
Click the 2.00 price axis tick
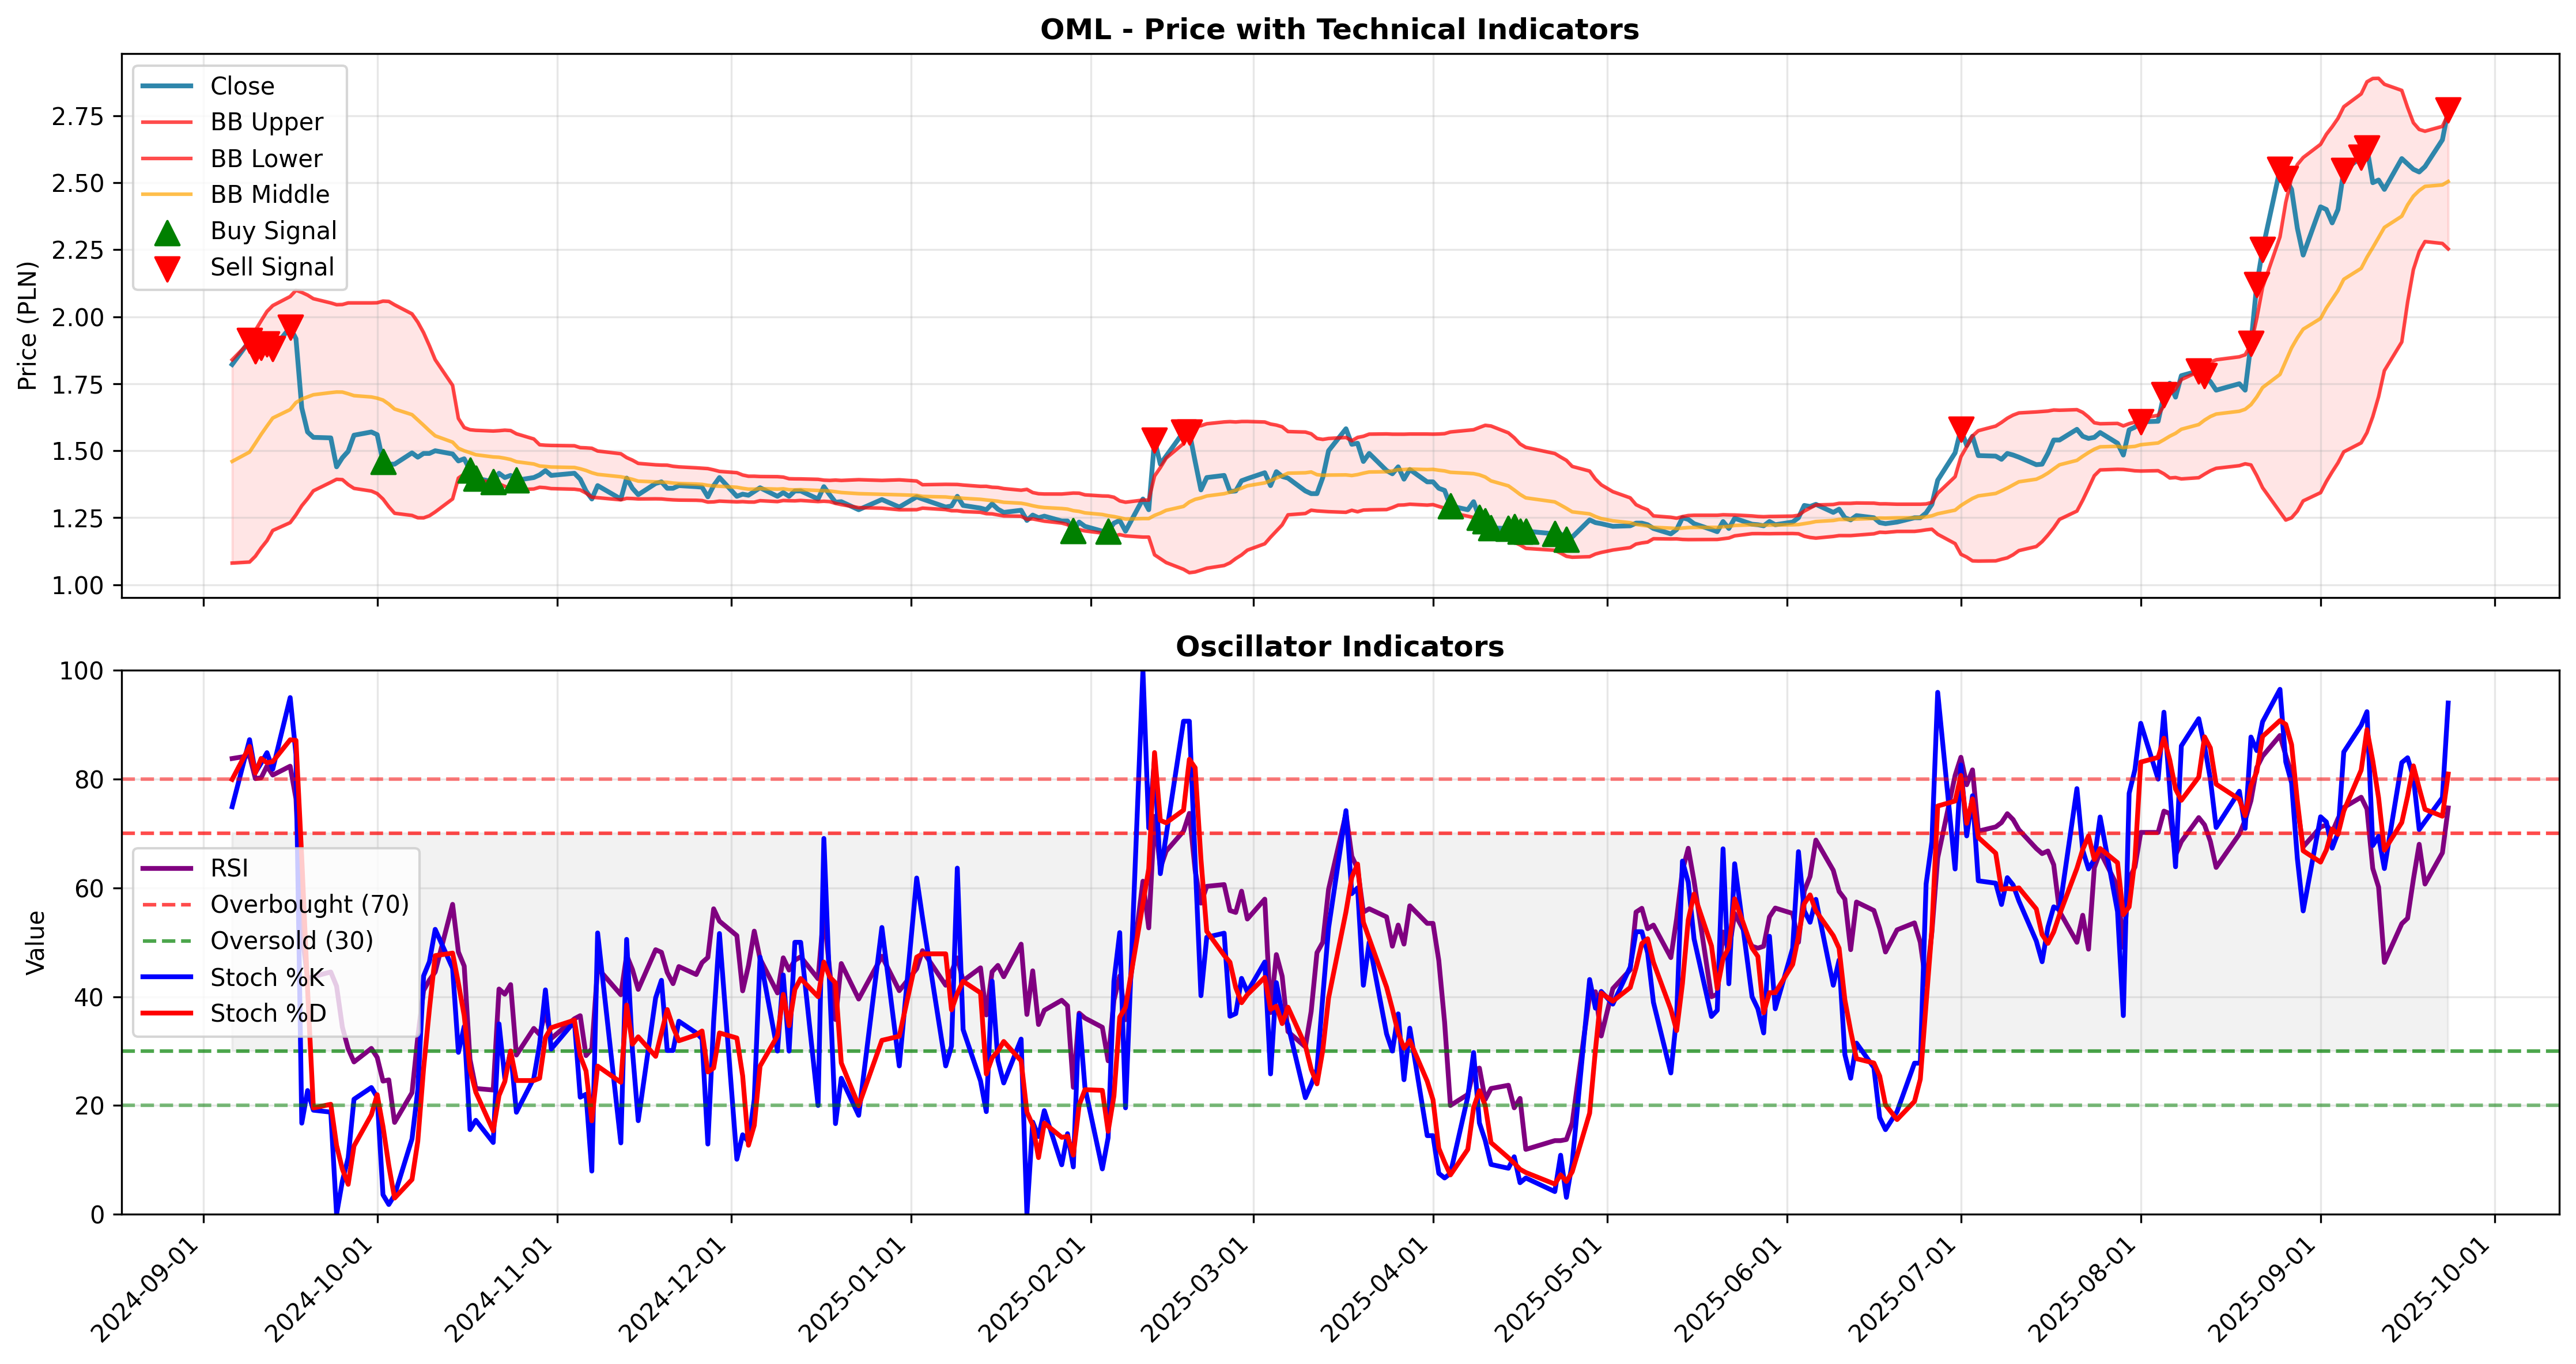pyautogui.click(x=77, y=317)
